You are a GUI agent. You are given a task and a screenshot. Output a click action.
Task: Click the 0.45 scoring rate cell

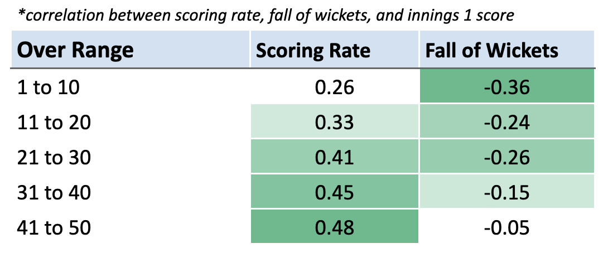335,193
